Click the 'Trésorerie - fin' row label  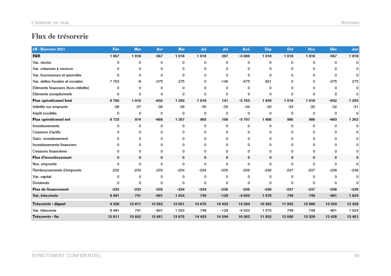point(46,217)
